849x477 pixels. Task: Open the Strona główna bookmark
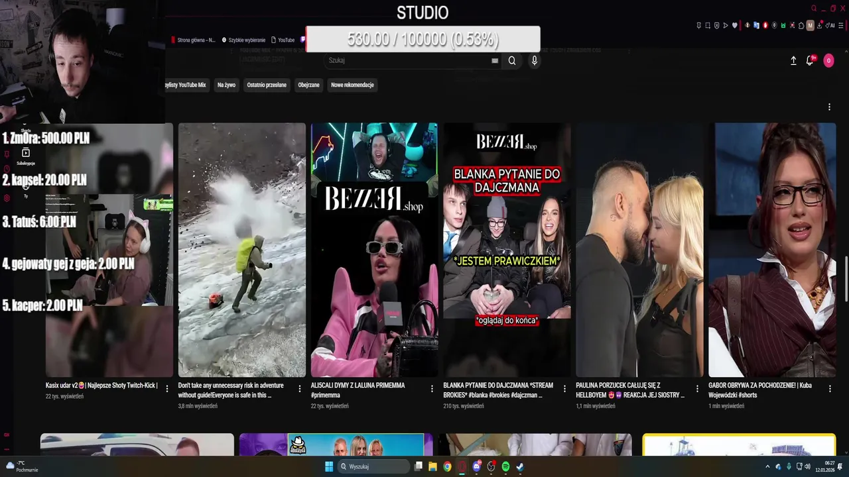193,40
